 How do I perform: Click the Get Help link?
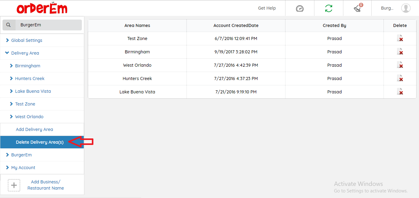click(x=267, y=8)
